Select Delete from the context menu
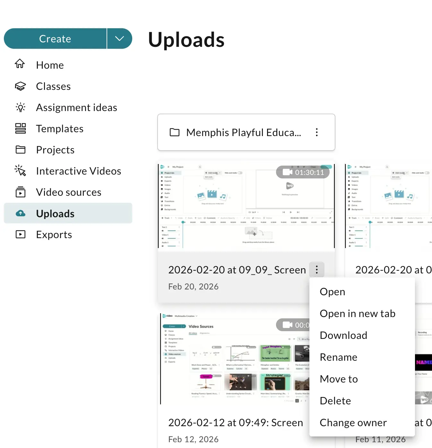 coord(362,401)
